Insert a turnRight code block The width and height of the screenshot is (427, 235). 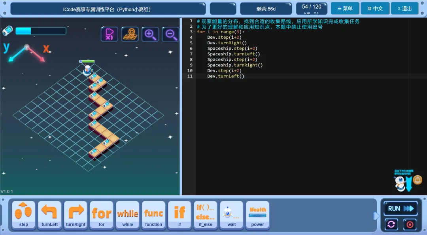(76, 215)
